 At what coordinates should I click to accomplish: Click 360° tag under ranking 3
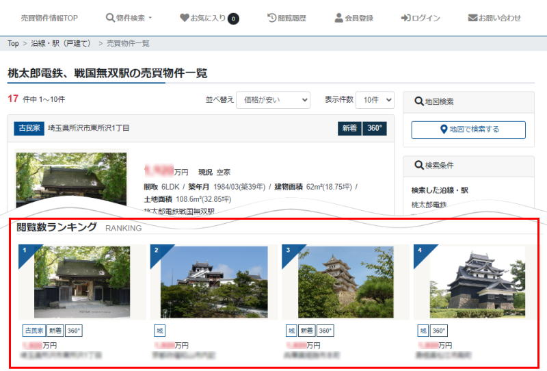(325, 331)
